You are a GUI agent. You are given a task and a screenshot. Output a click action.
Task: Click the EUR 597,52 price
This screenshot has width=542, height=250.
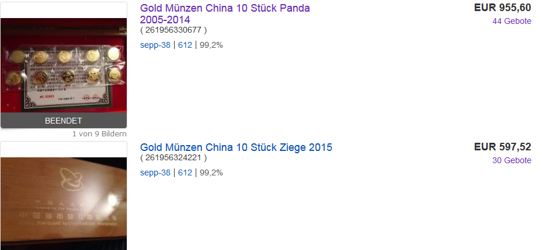pyautogui.click(x=502, y=147)
